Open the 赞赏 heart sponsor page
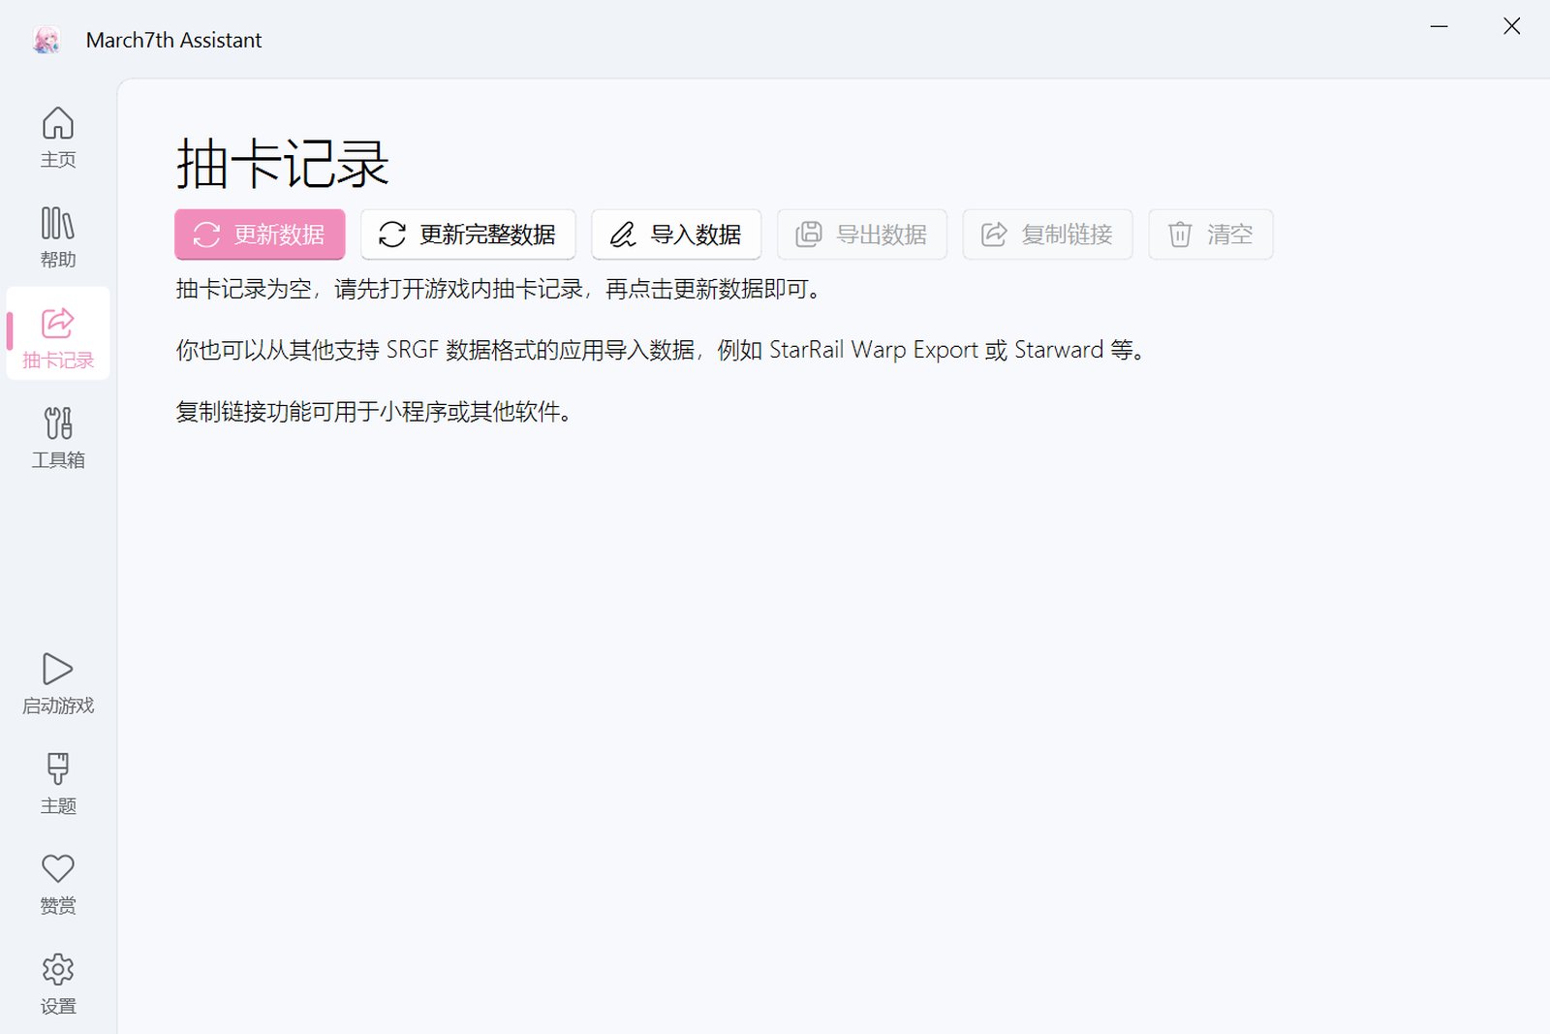The image size is (1550, 1034). click(58, 883)
